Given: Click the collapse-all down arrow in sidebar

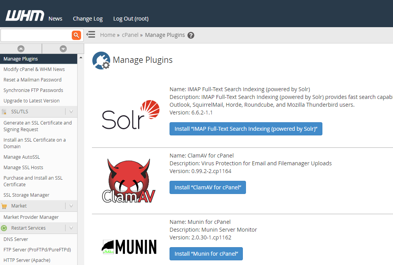Looking at the screenshot, I should 63,48.
